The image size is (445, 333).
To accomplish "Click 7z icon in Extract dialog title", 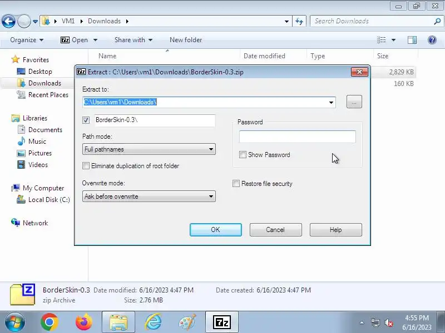I will (x=81, y=72).
